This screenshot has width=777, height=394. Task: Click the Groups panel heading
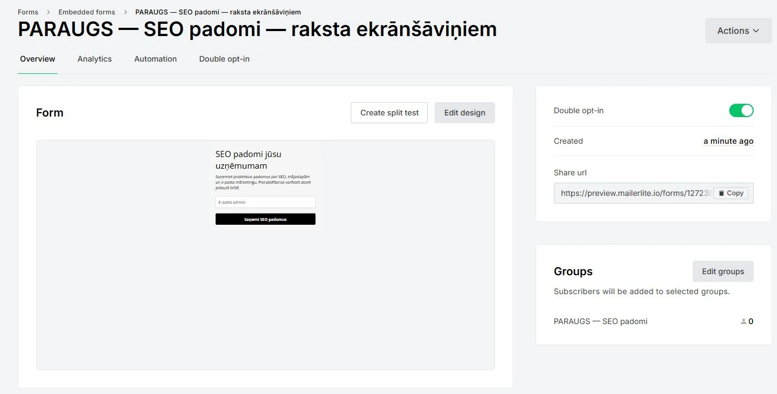(573, 271)
